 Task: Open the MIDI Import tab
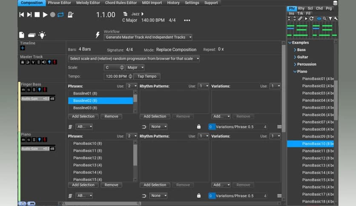(152, 3)
